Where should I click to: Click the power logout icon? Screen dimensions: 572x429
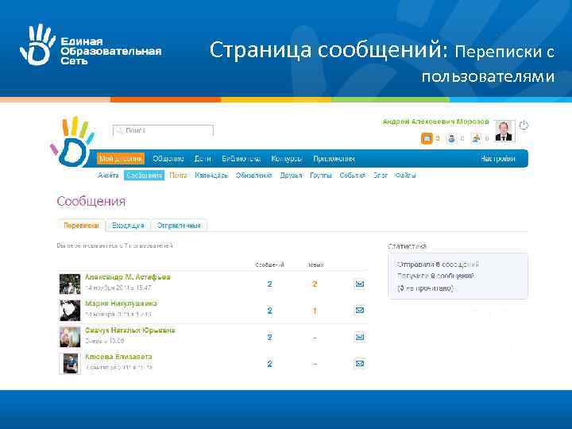[x=524, y=126]
